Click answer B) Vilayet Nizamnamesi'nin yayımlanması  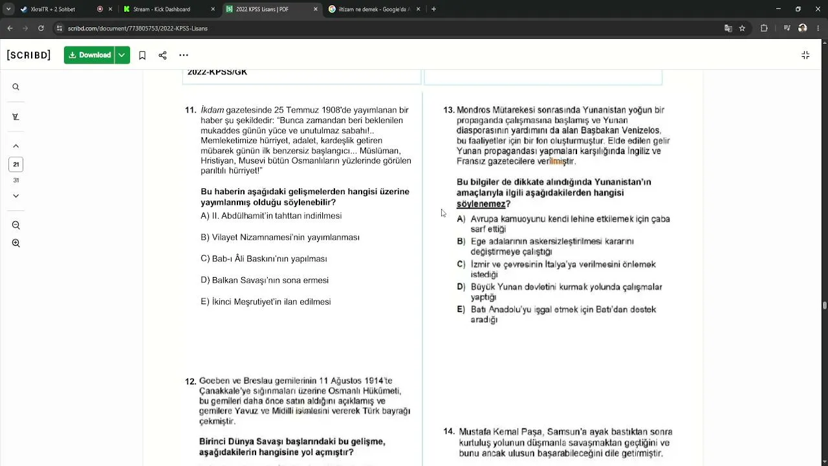tap(280, 238)
